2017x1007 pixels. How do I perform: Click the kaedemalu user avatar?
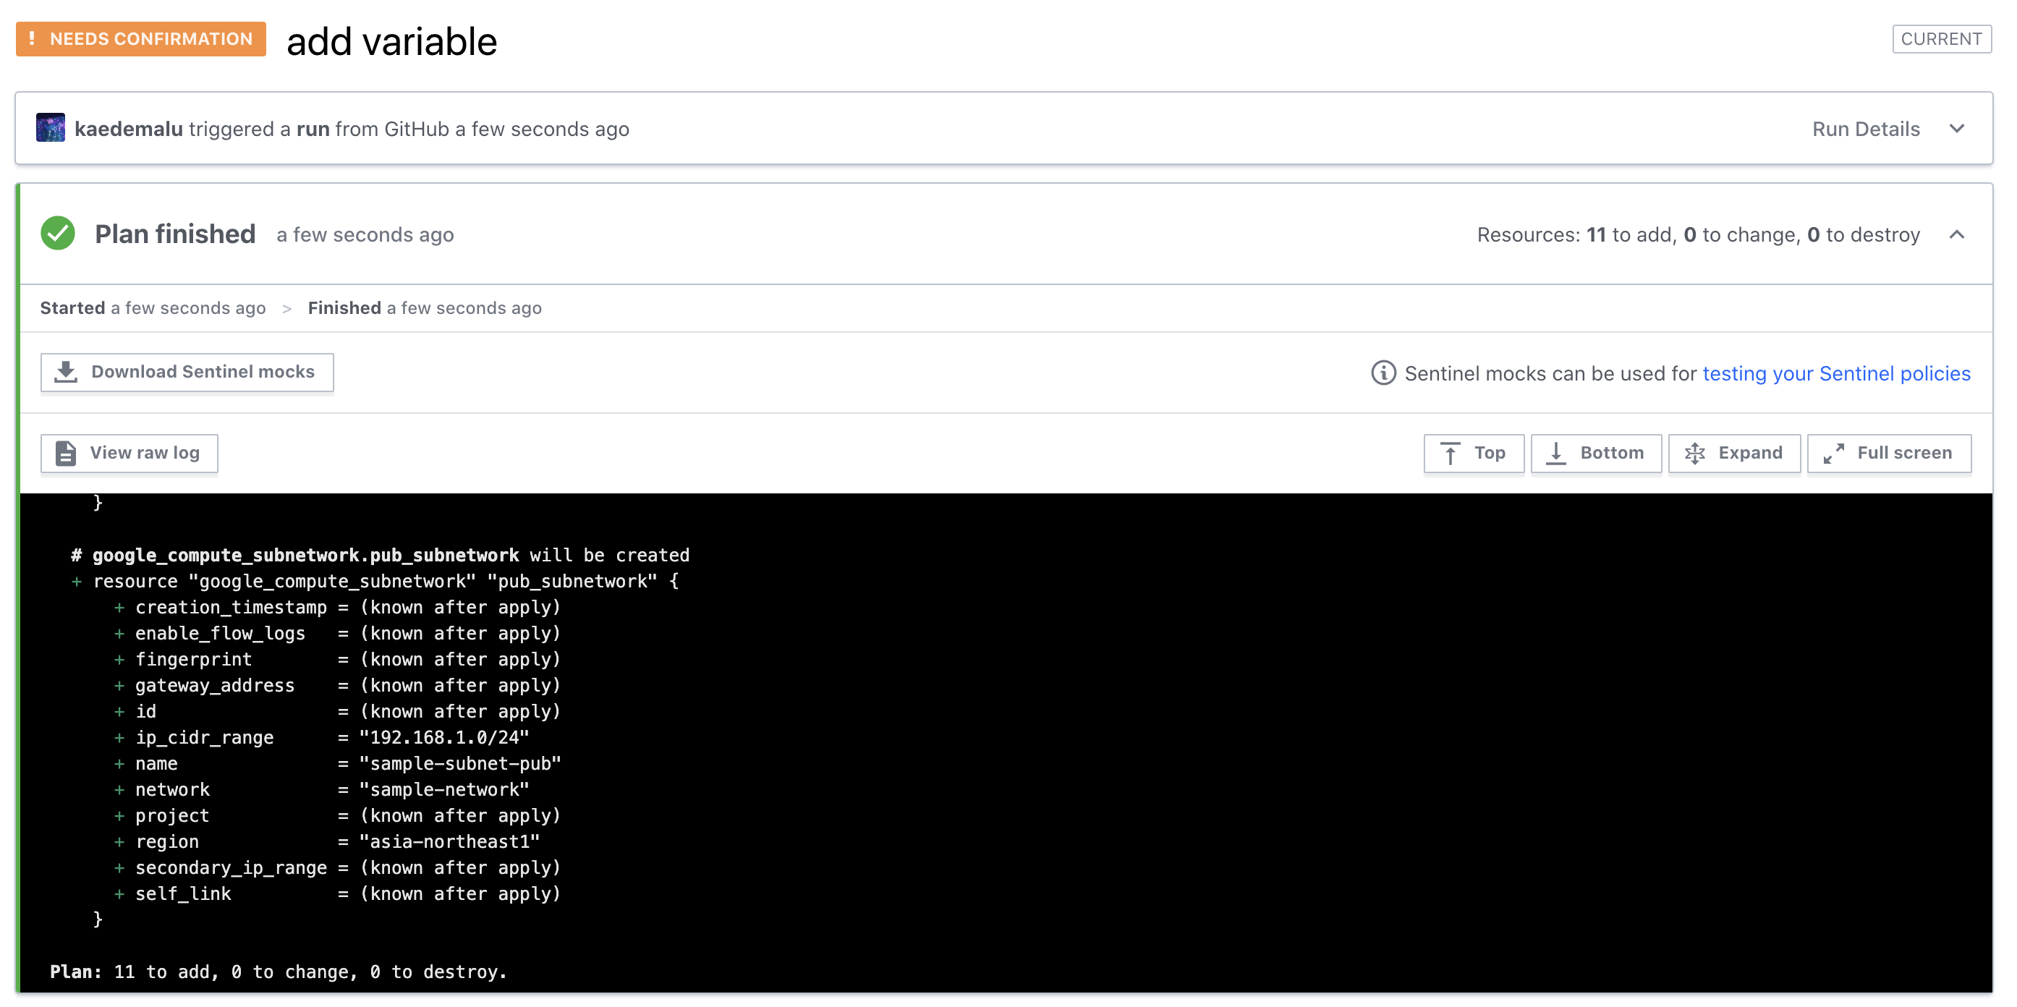point(51,127)
